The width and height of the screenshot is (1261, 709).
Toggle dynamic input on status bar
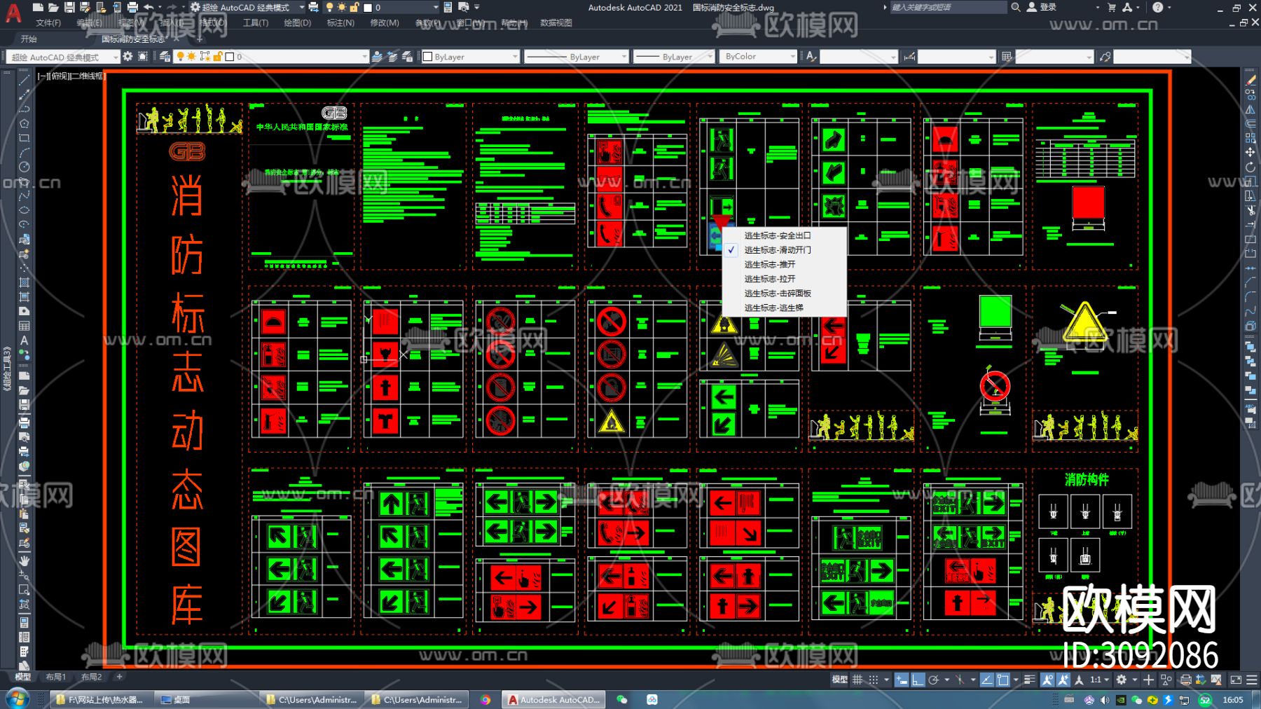[902, 680]
